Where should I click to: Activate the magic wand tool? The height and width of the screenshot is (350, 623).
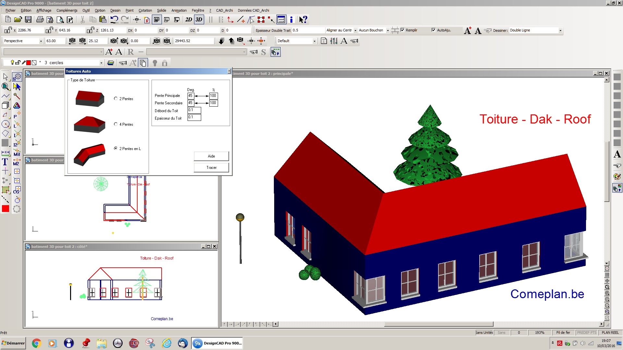tap(17, 96)
